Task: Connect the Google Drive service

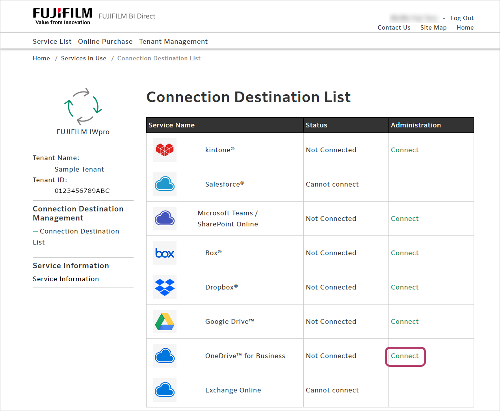Action: (405, 321)
